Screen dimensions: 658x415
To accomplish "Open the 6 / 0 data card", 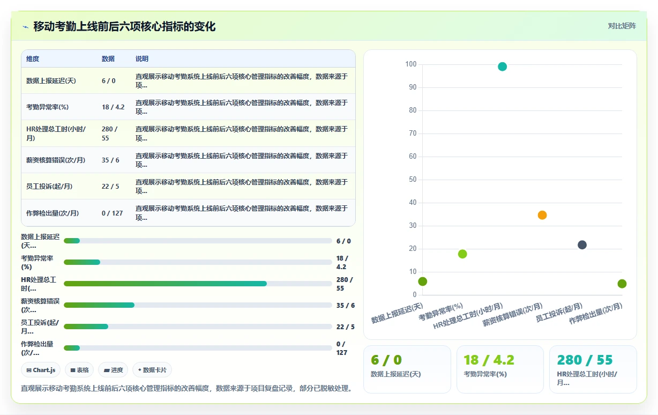I will [x=407, y=369].
